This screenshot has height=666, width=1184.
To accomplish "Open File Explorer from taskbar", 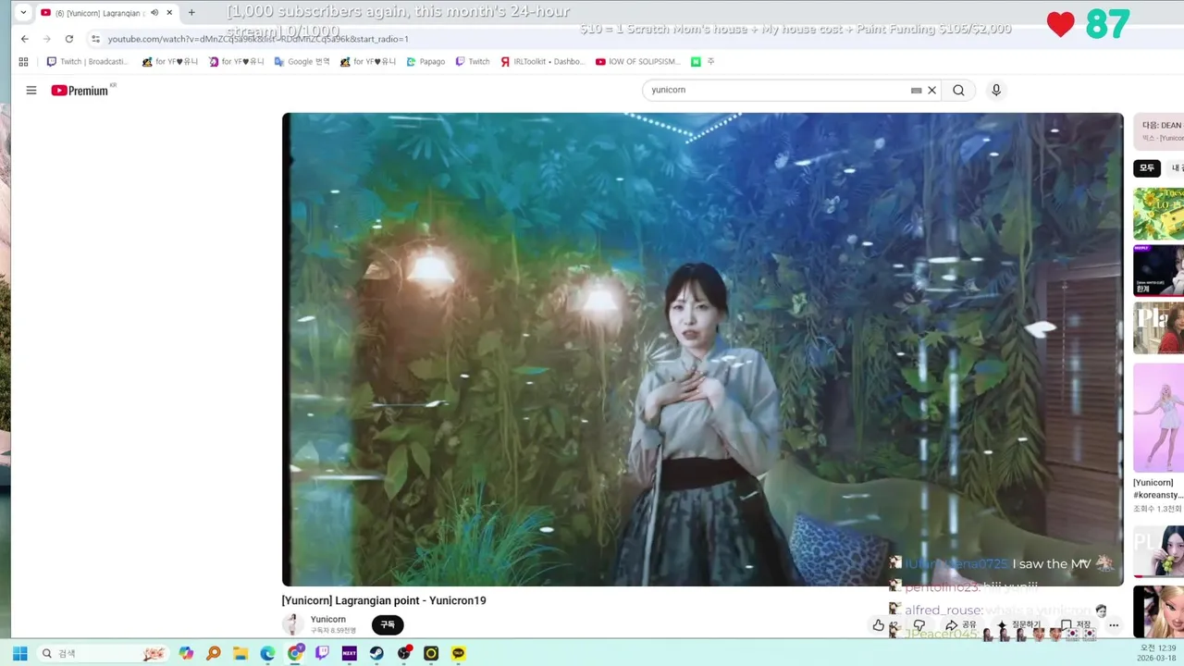I will click(240, 653).
